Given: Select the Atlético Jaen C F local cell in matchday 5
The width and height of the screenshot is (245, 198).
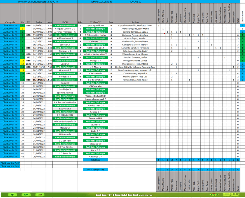Looking at the screenshot, I should 65,38.
